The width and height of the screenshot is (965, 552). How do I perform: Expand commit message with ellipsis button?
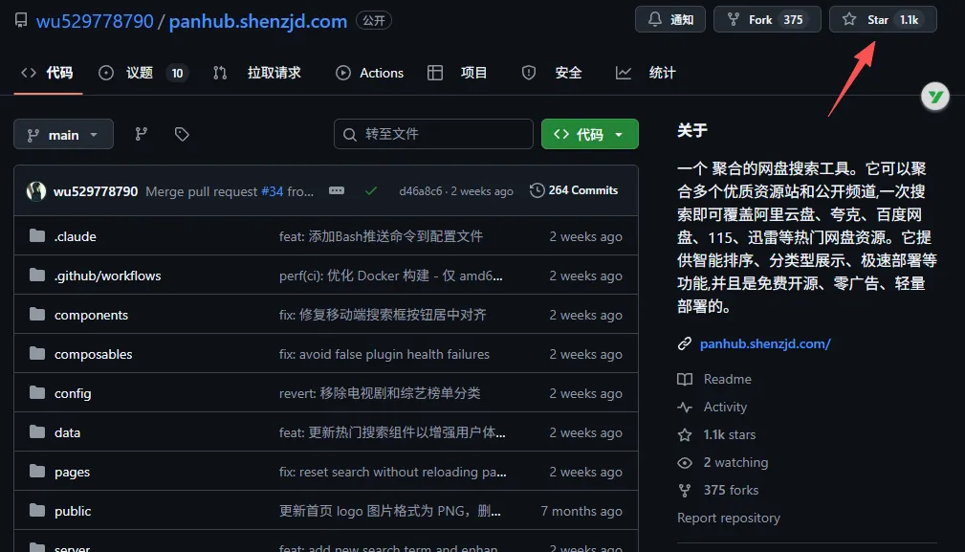337,190
